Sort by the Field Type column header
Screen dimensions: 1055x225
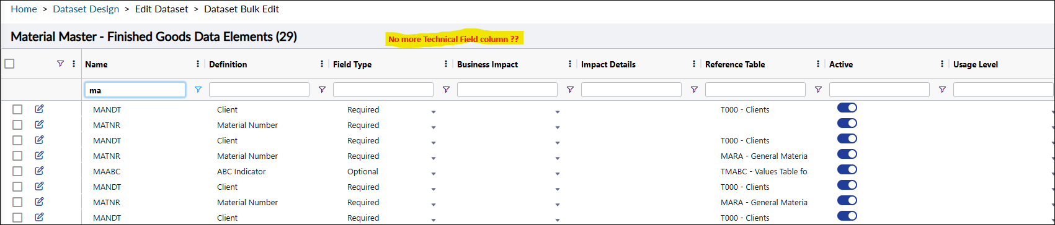tap(352, 64)
